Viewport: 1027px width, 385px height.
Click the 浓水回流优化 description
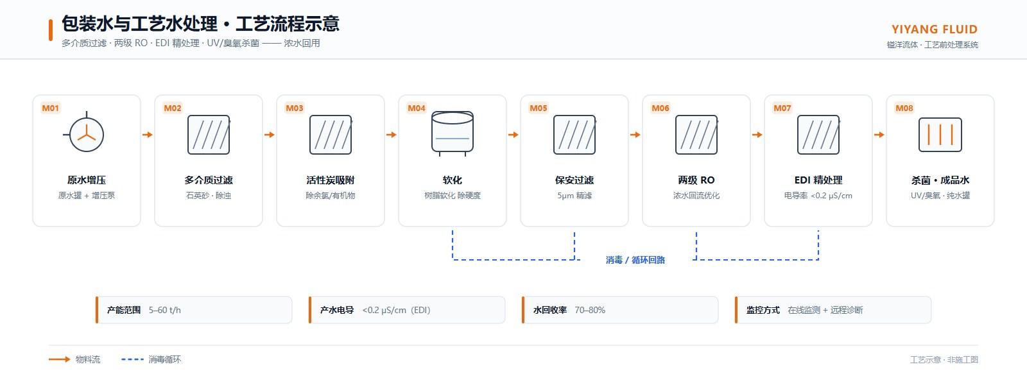coord(696,196)
